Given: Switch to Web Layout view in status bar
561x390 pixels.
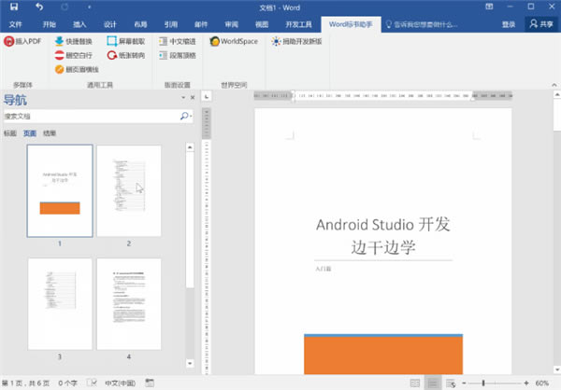Looking at the screenshot, I should click(451, 383).
